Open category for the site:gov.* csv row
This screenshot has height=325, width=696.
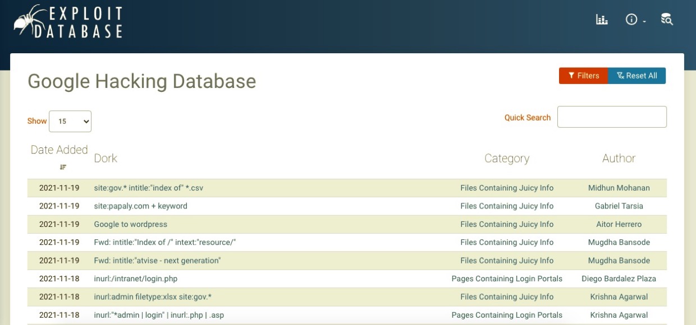[507, 188]
